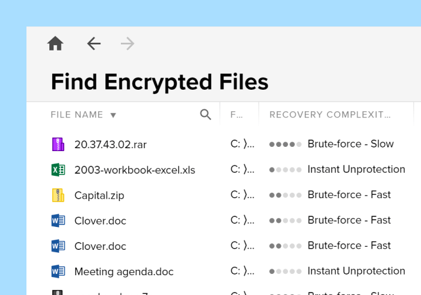Navigate forward with the right arrow
421x295 pixels.
128,43
